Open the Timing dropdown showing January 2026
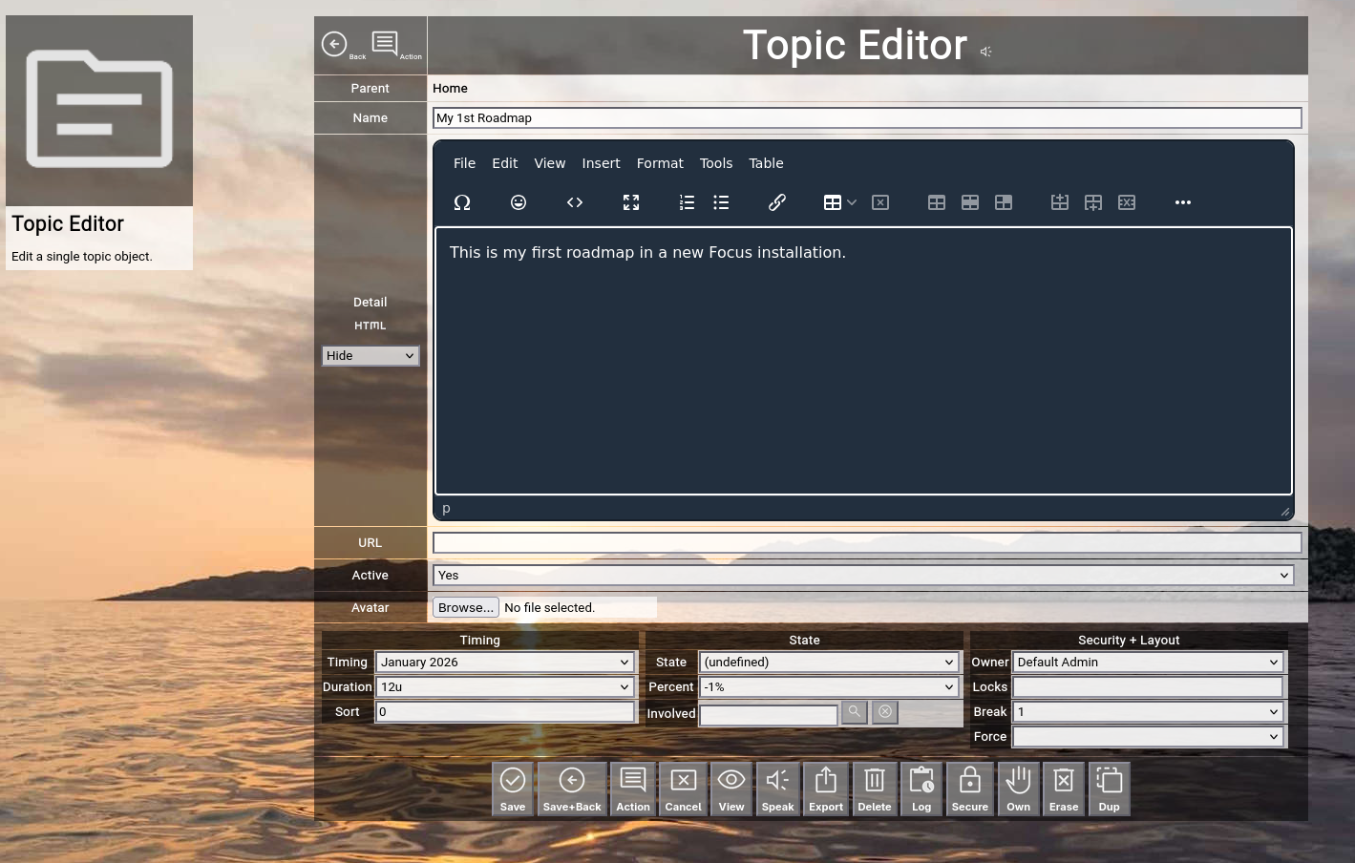Screen dimensions: 1355x863 pyautogui.click(x=505, y=663)
